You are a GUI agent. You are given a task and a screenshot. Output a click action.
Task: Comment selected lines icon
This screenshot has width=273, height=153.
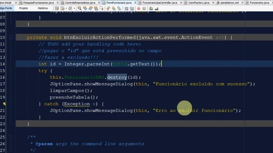pyautogui.click(x=151, y=8)
